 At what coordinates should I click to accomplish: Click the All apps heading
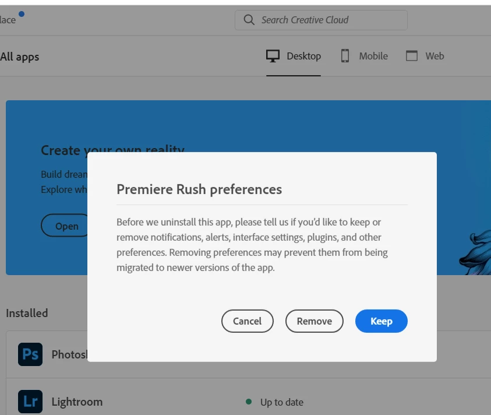[x=20, y=57]
